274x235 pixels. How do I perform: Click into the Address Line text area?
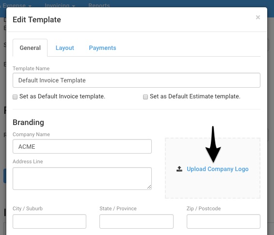82,178
